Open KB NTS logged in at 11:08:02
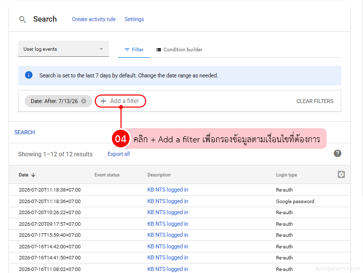 (168, 269)
